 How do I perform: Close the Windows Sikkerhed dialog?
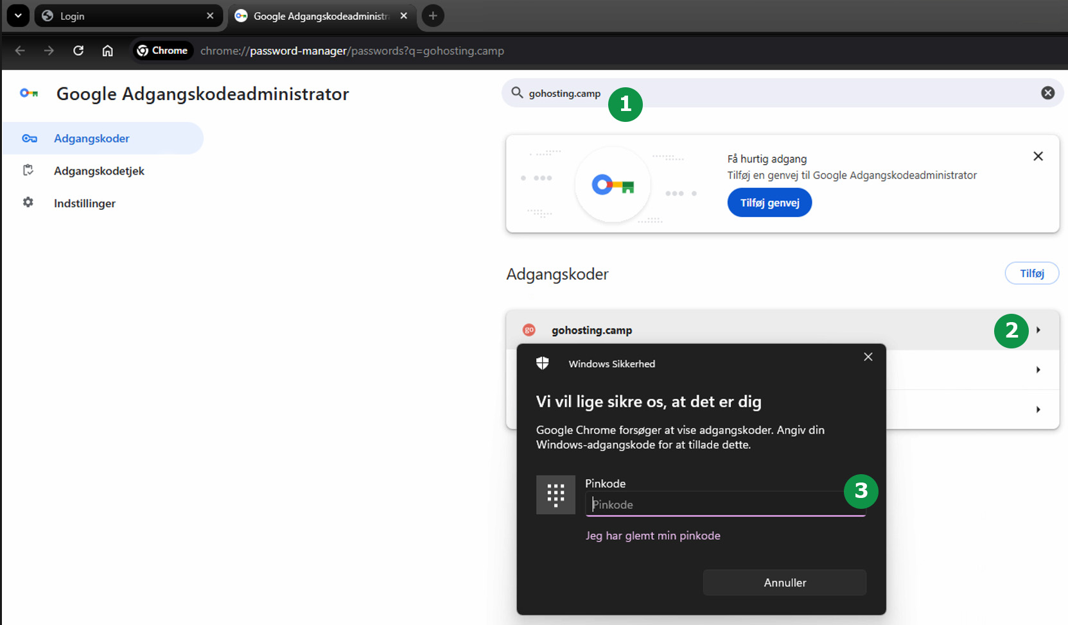[868, 357]
